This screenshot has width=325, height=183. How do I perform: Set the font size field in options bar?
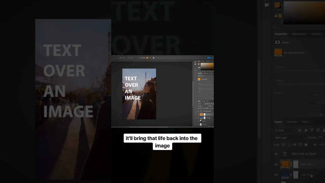point(124,58)
